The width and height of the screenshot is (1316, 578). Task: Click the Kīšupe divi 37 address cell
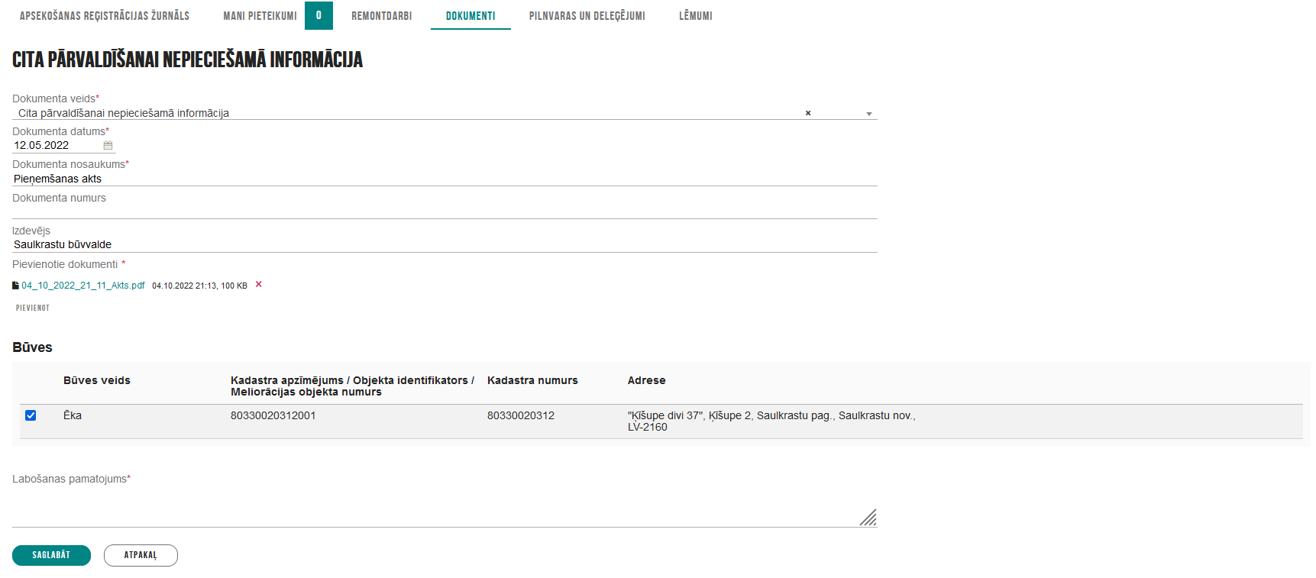771,421
